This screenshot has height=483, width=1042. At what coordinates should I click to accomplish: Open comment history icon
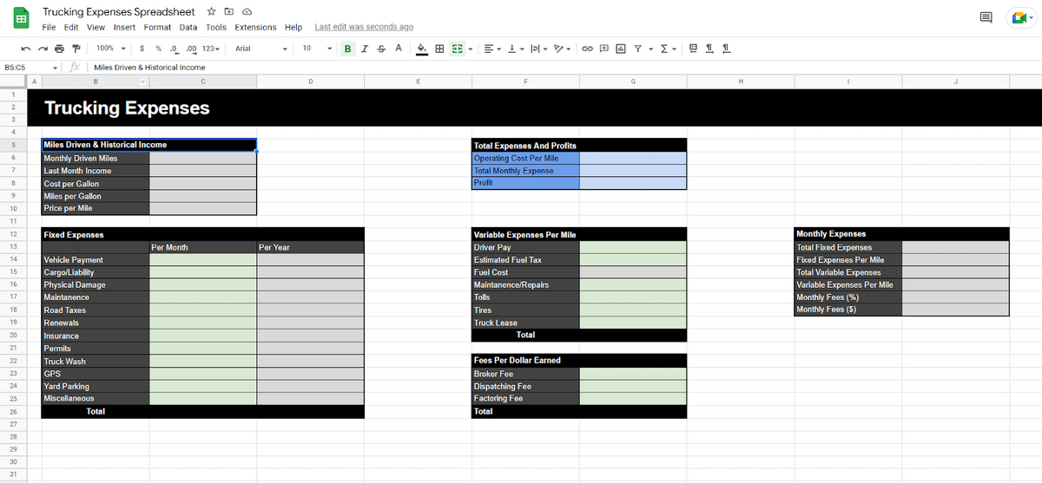985,17
